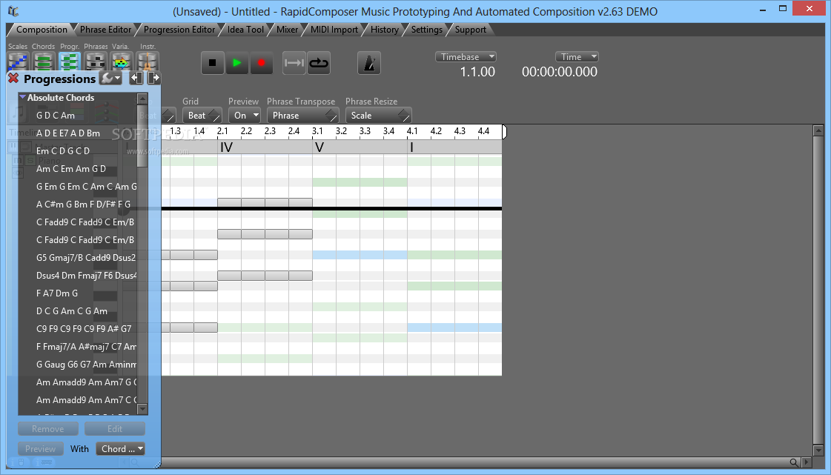
Task: Dock Progressions panel to the right
Action: (153, 79)
